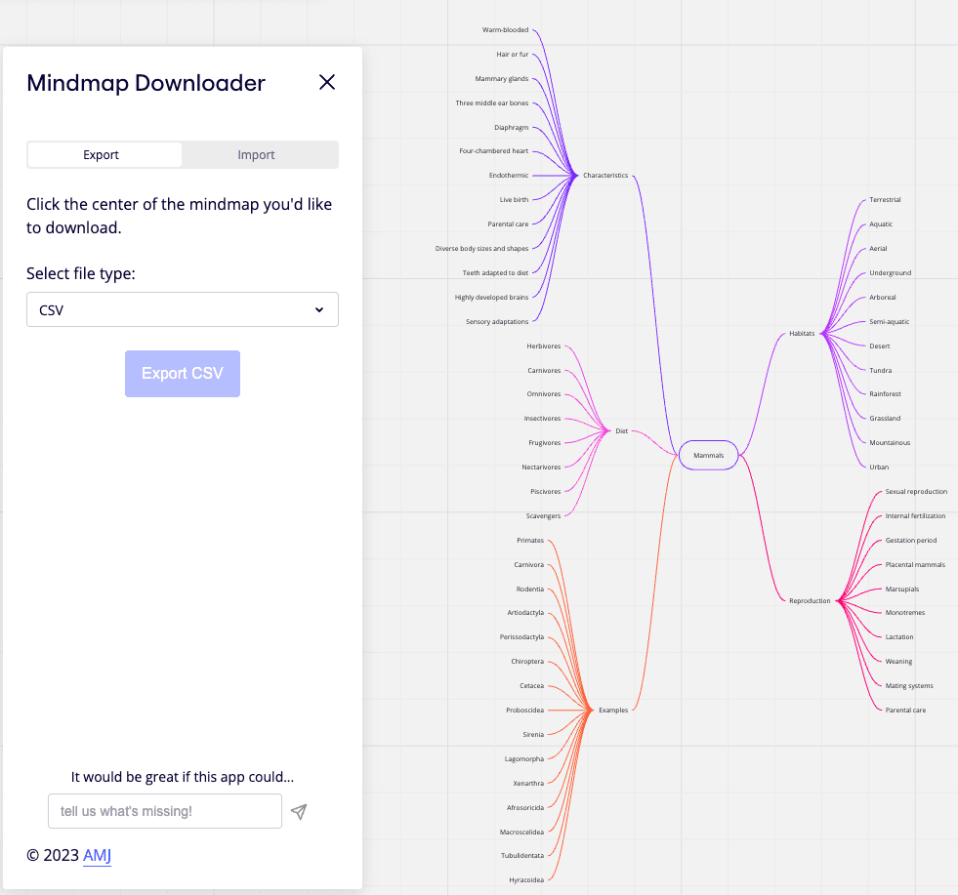
Task: Select the Marsupials node under Reproduction
Action: point(903,589)
